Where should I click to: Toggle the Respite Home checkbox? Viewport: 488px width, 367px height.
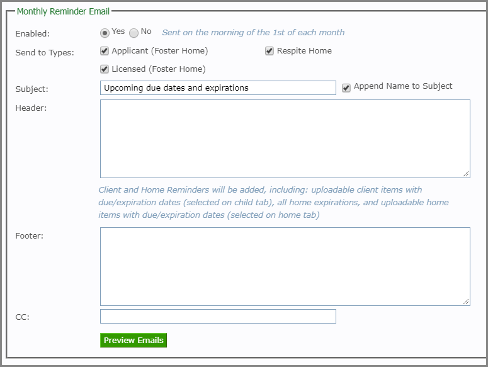(270, 51)
